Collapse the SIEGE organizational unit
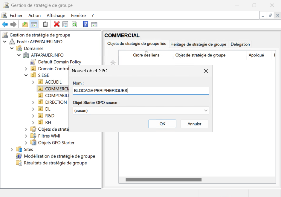 [x=26, y=75]
